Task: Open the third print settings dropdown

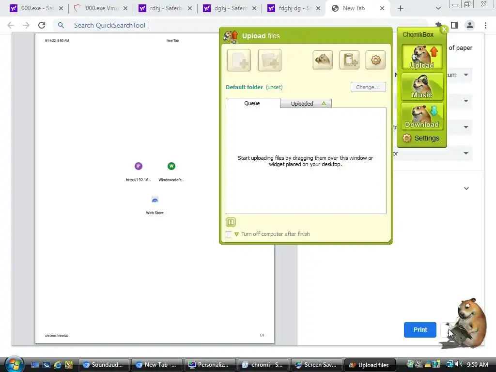Action: click(x=466, y=127)
